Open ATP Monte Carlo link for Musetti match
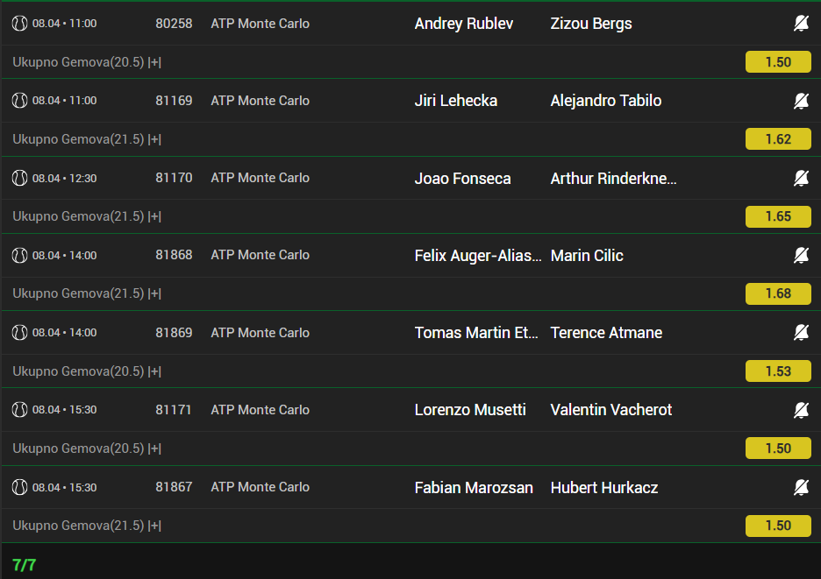Screen dimensions: 821x579 260,410
